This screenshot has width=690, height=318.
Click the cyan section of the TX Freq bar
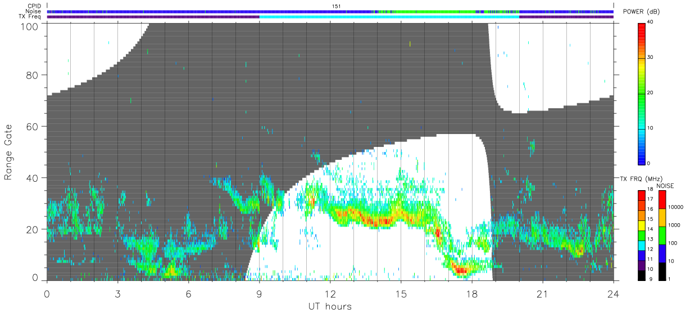(x=389, y=17)
